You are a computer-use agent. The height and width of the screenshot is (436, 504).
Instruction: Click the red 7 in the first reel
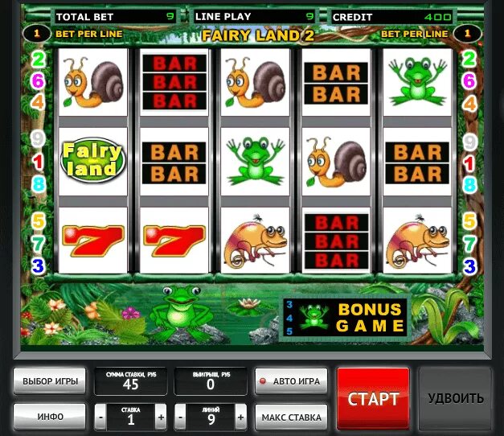(93, 241)
